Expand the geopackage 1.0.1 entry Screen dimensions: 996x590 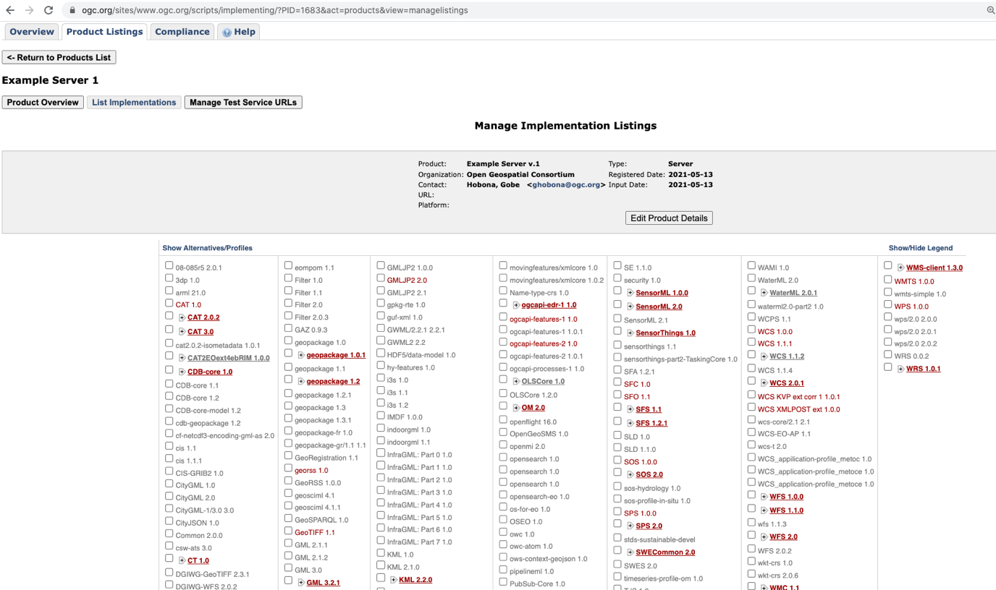pyautogui.click(x=301, y=355)
